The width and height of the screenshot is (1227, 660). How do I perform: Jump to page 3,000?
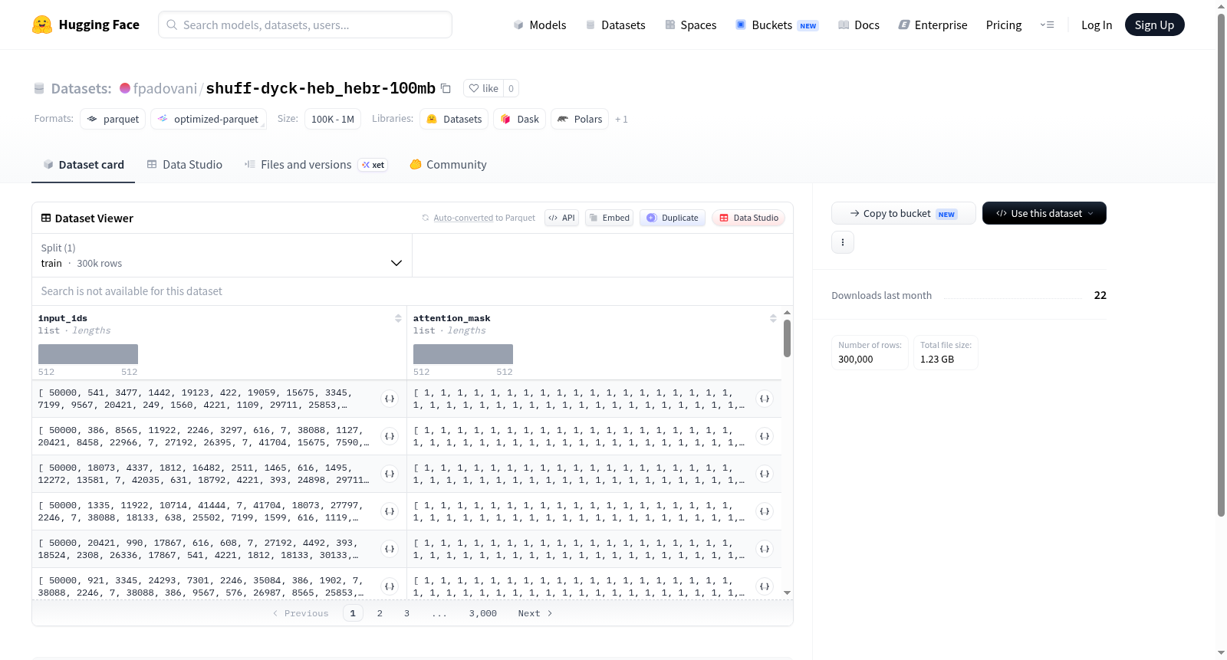tap(483, 613)
